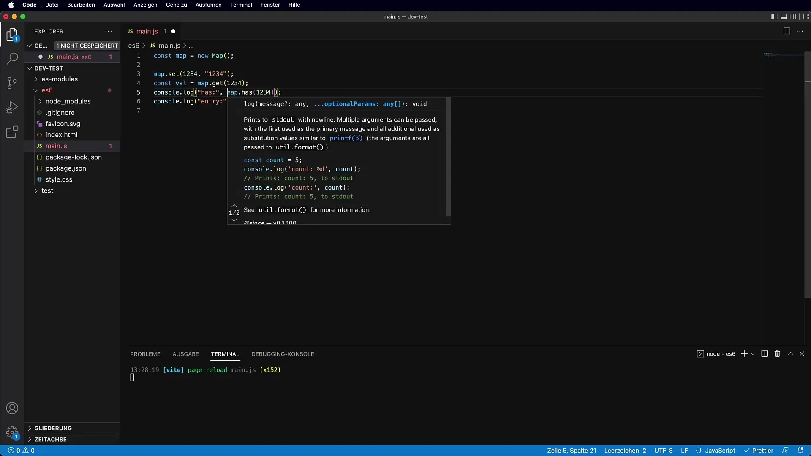Open the Source Control view

tap(12, 83)
